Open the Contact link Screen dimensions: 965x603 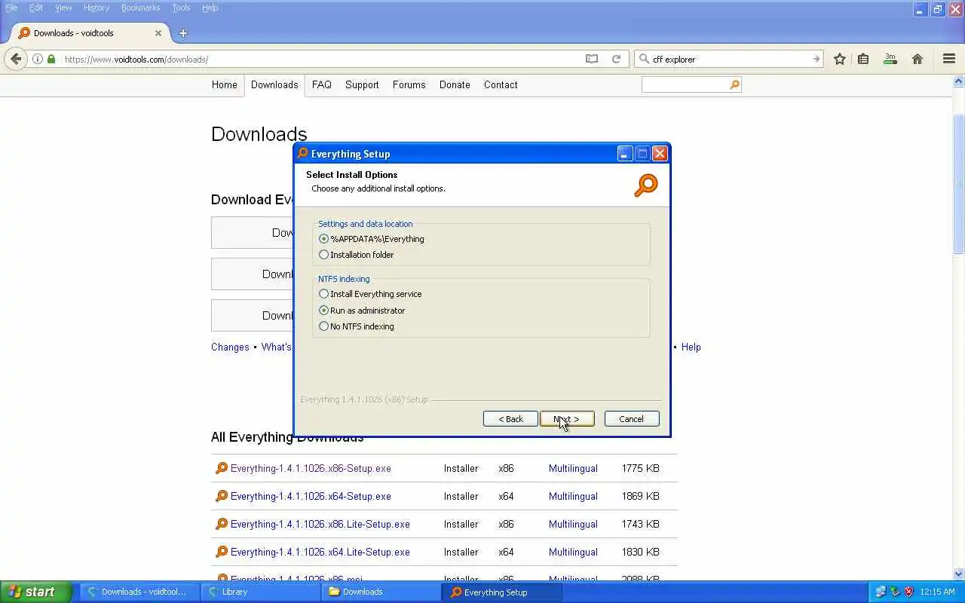tap(501, 85)
